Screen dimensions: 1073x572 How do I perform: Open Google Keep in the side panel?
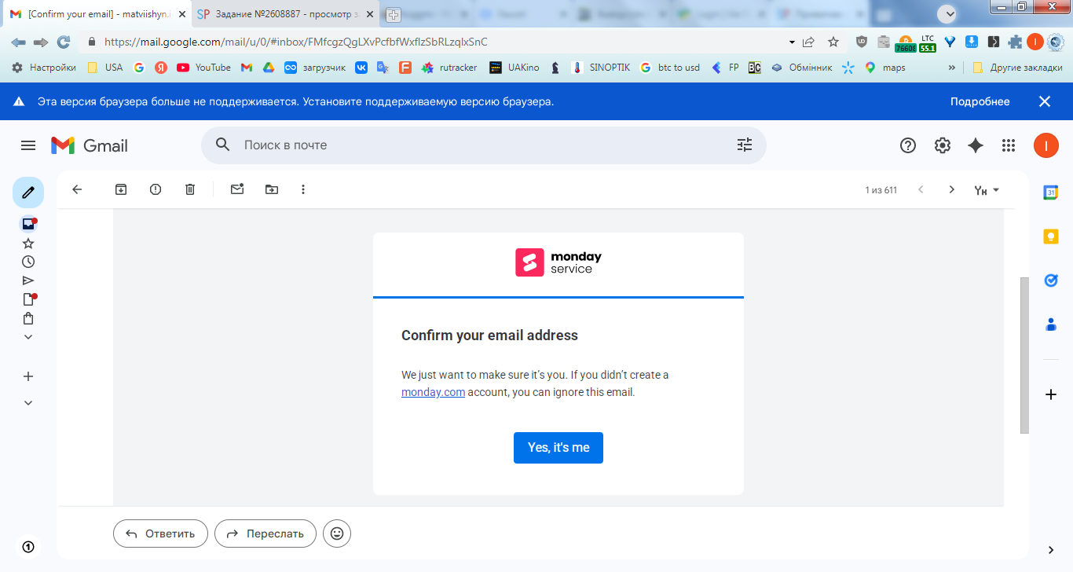coord(1051,236)
